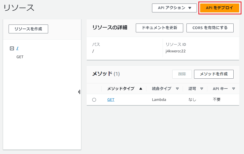This screenshot has width=244, height=154.
Task: Click CORS を有効にする button
Action: (x=210, y=28)
